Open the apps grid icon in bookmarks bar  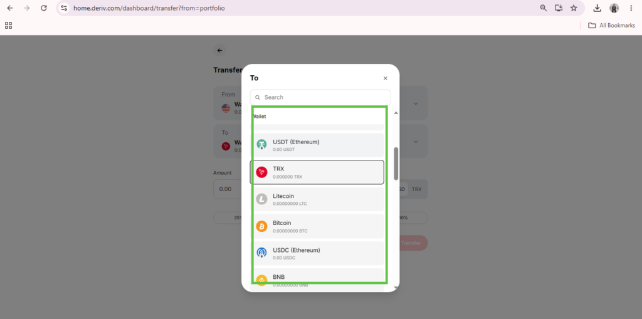click(x=9, y=26)
